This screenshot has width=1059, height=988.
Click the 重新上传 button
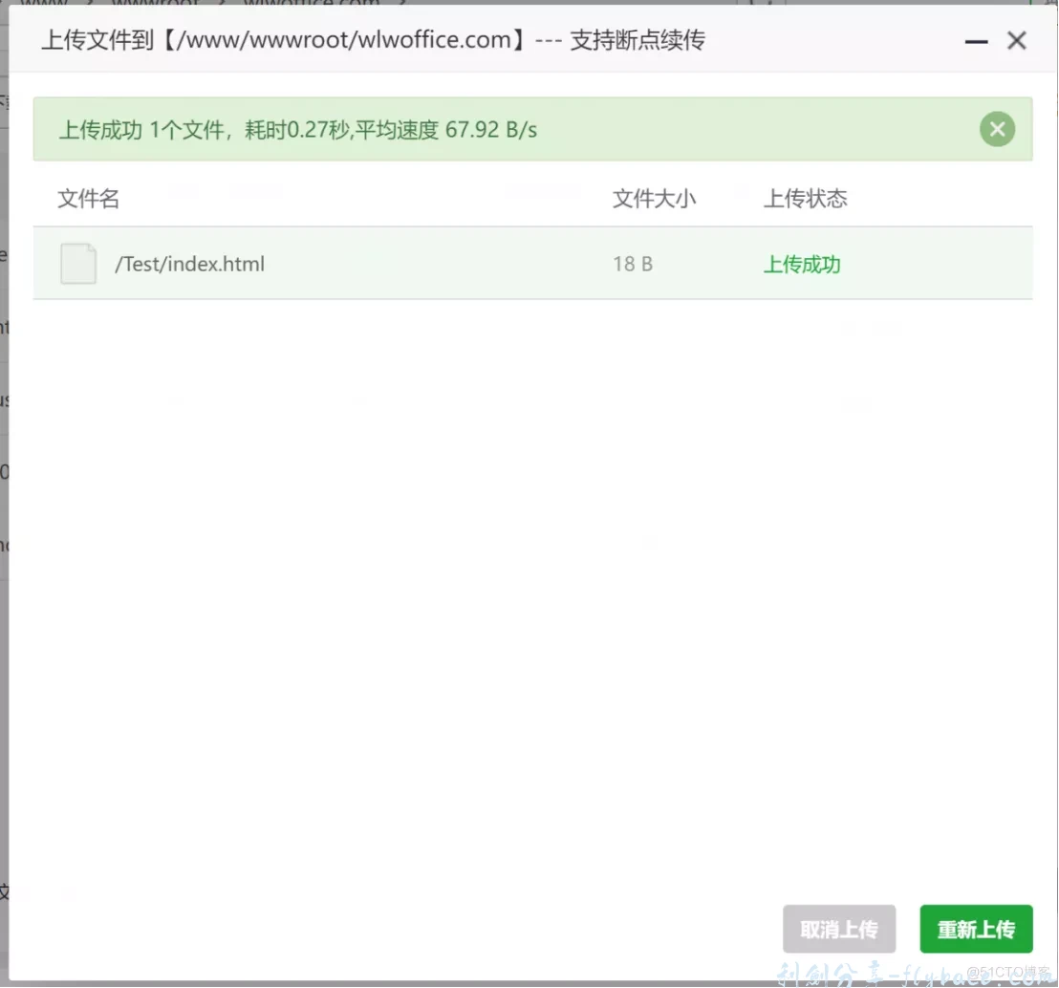pos(976,928)
